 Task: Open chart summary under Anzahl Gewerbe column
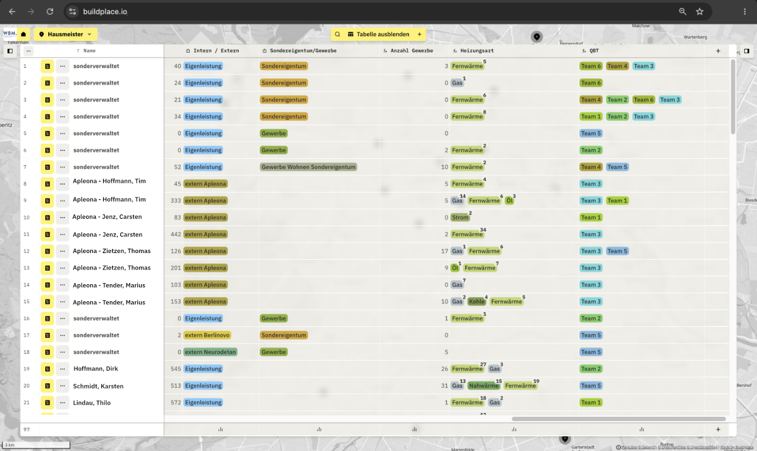[x=415, y=430]
